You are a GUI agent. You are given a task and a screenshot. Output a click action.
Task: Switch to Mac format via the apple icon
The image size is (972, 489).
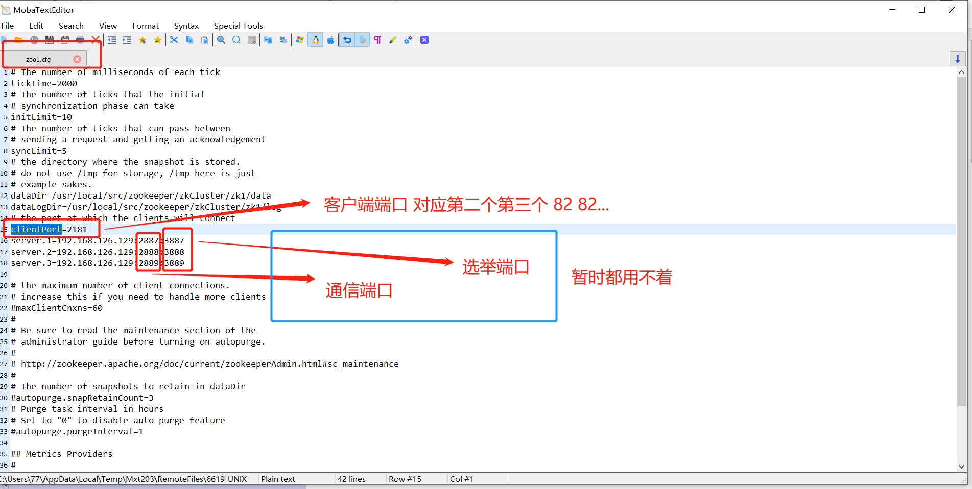[330, 40]
